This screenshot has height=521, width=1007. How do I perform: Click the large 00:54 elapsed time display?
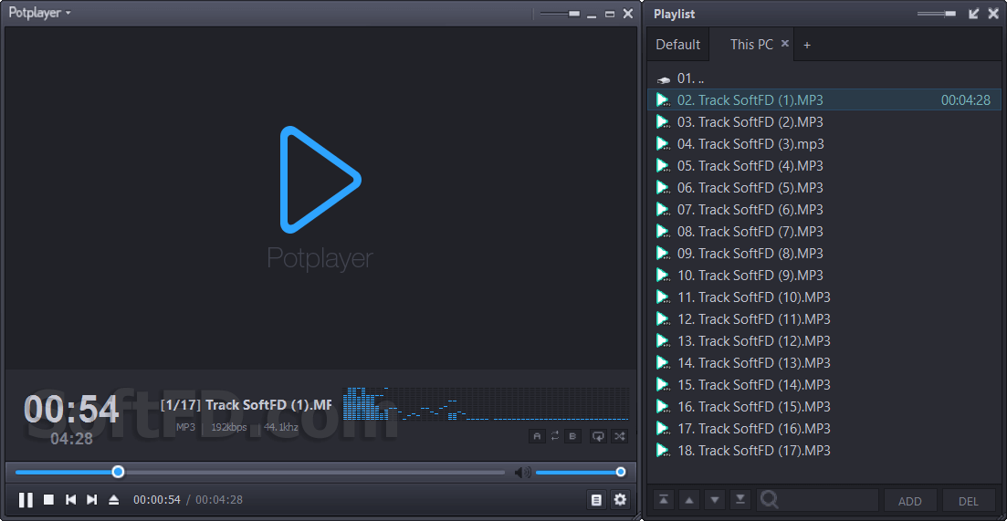71,409
